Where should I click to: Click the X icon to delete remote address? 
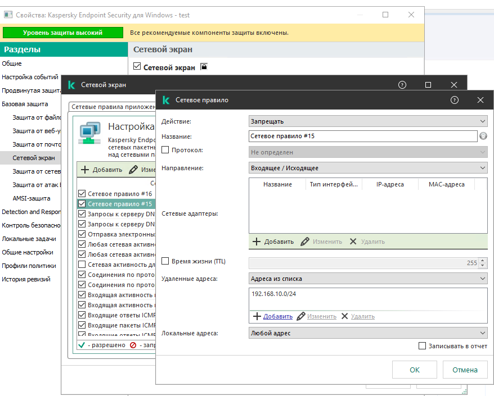tap(344, 316)
